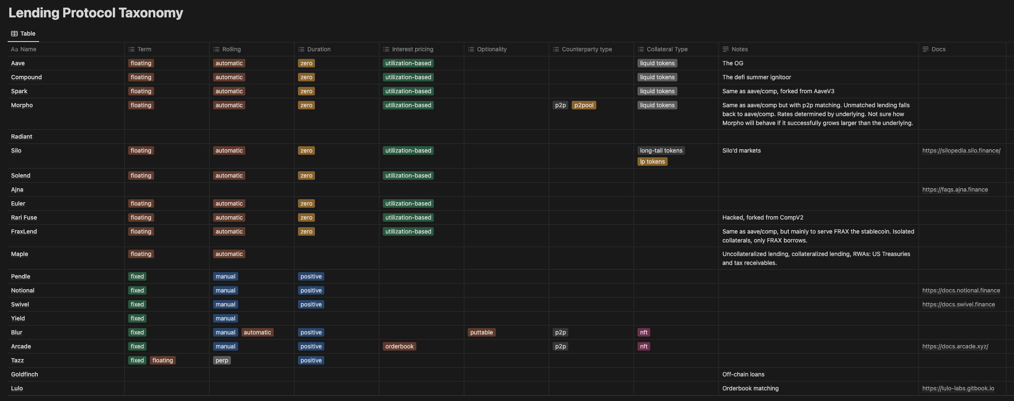Open the nft collateral cell in Blur's row
This screenshot has height=401, width=1014.
643,332
